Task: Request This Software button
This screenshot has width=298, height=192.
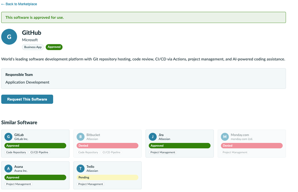Action: click(27, 99)
